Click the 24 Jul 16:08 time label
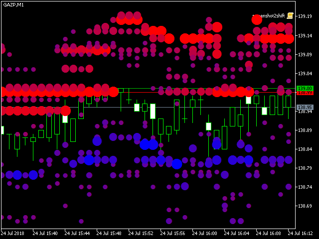 coord(269,233)
